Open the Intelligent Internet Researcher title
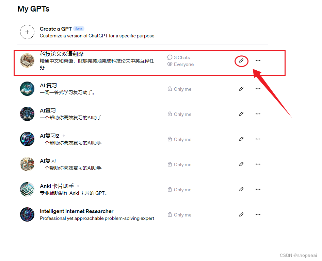Screen dimensions: 322x261 point(76,211)
